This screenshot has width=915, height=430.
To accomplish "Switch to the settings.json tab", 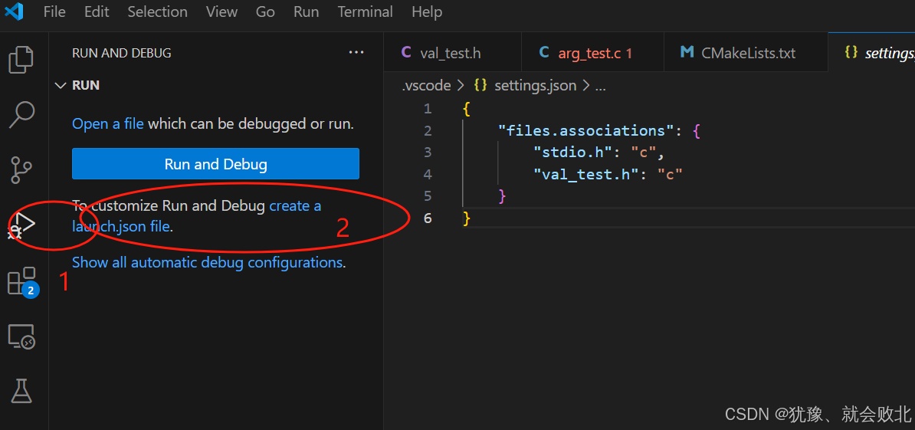I will point(872,53).
